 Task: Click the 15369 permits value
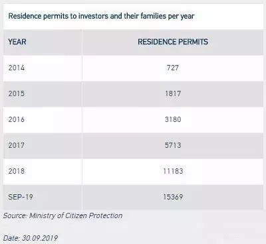click(x=173, y=197)
